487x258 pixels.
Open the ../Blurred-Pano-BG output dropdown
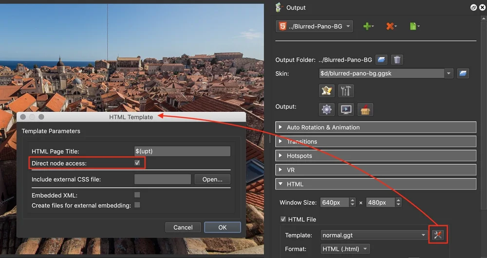click(x=314, y=26)
